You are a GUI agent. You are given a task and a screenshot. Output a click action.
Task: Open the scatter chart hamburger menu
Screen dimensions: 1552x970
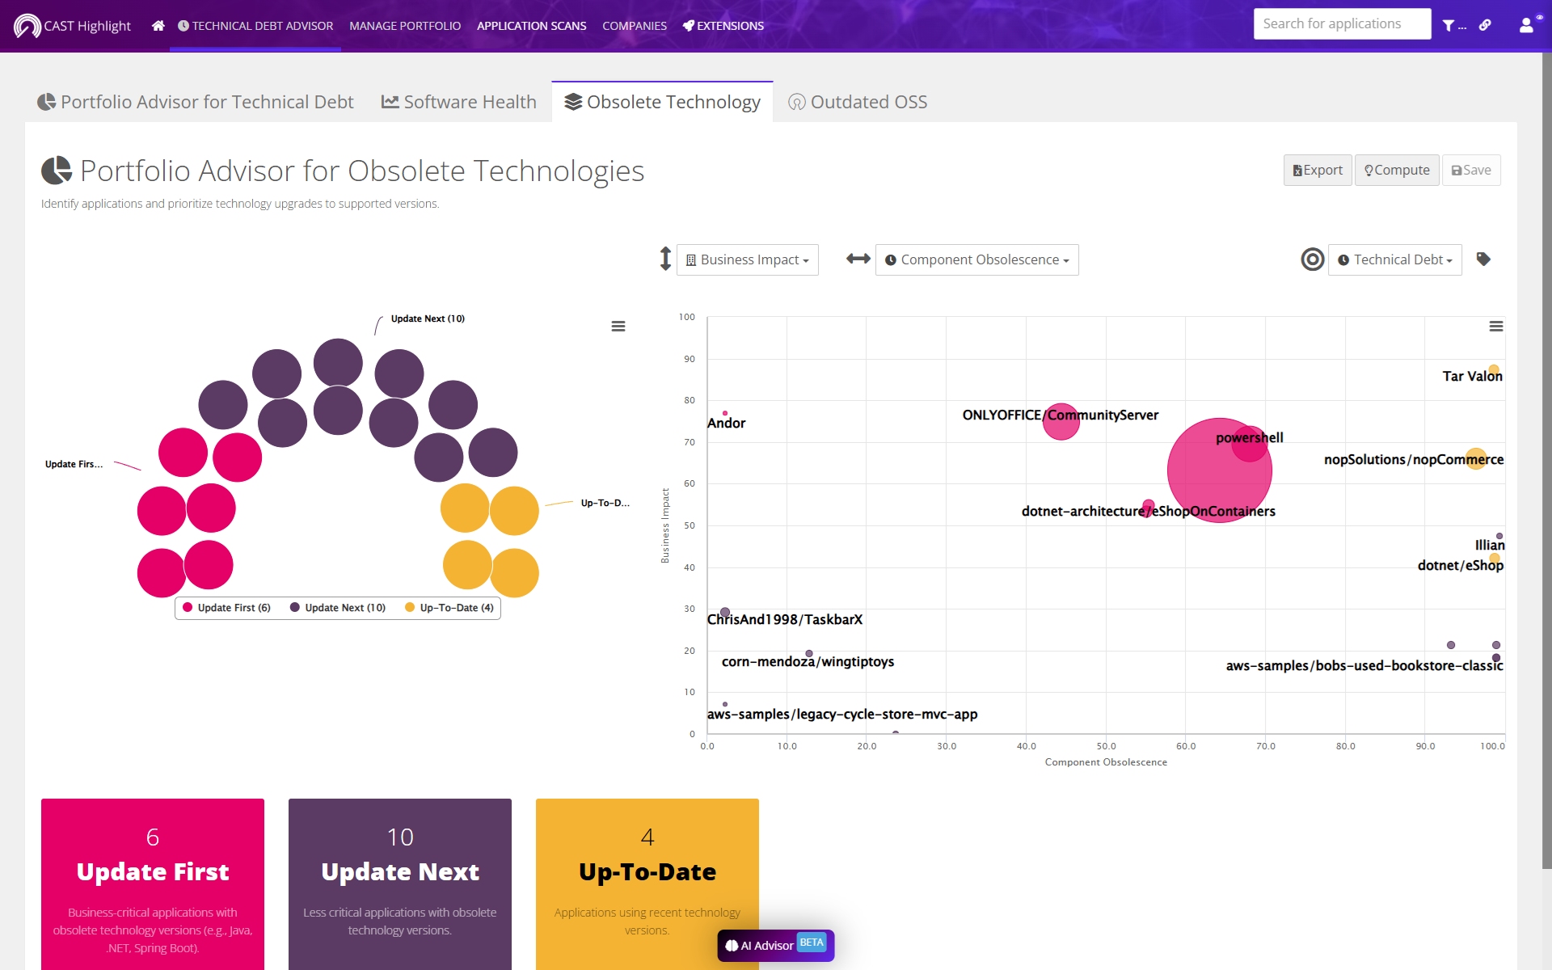click(1496, 327)
